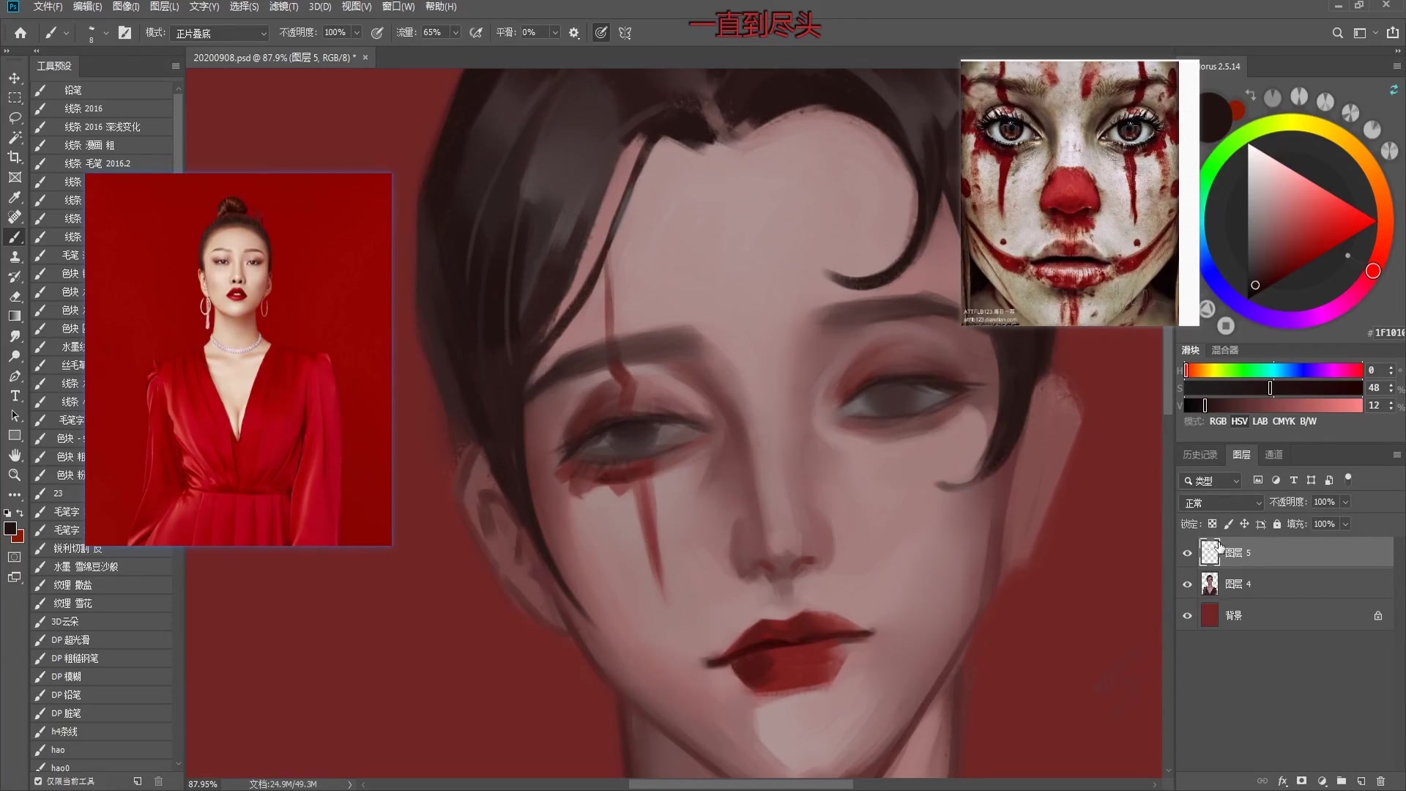This screenshot has height=791, width=1406.
Task: Select the Crop tool
Action: (x=15, y=157)
